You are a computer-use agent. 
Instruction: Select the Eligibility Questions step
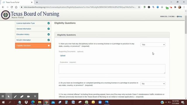[x=33, y=45]
